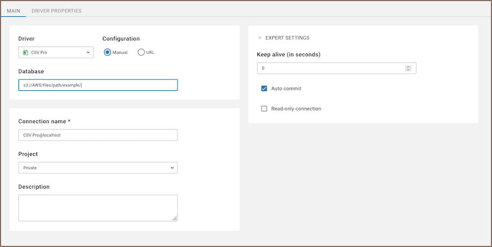Grab the Description box resize handle
Image resolution: width=492 pixels, height=247 pixels.
coord(175,218)
